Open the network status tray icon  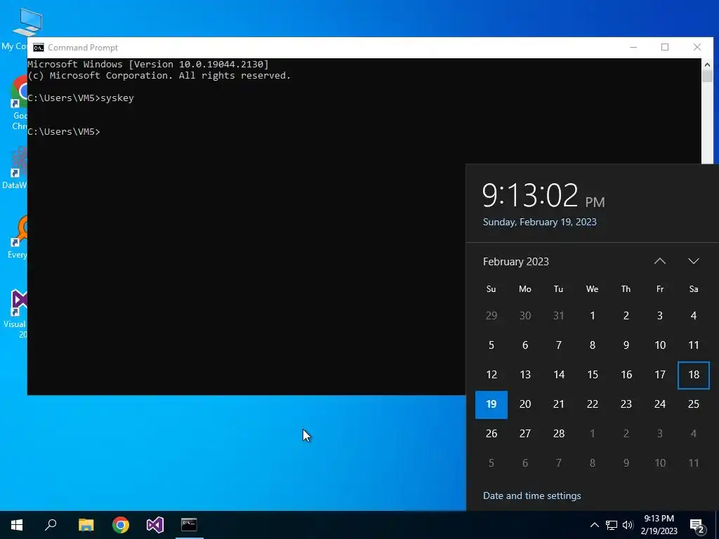pyautogui.click(x=612, y=525)
